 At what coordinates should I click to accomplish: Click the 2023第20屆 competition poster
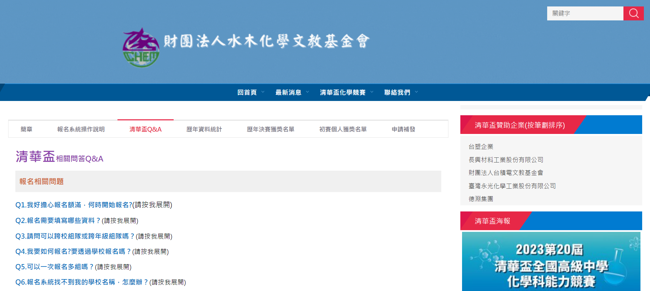click(x=551, y=261)
